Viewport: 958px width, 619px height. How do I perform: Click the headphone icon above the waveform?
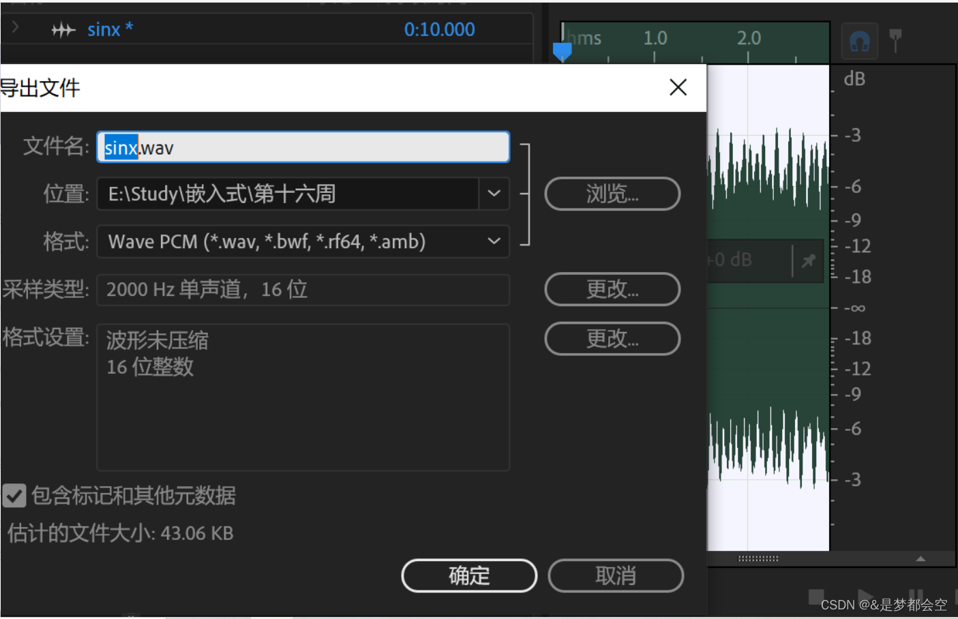click(859, 42)
